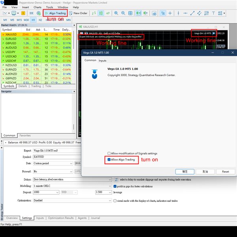
Task: Select the horizontal line drawing tool
Action: (x=185, y=13)
